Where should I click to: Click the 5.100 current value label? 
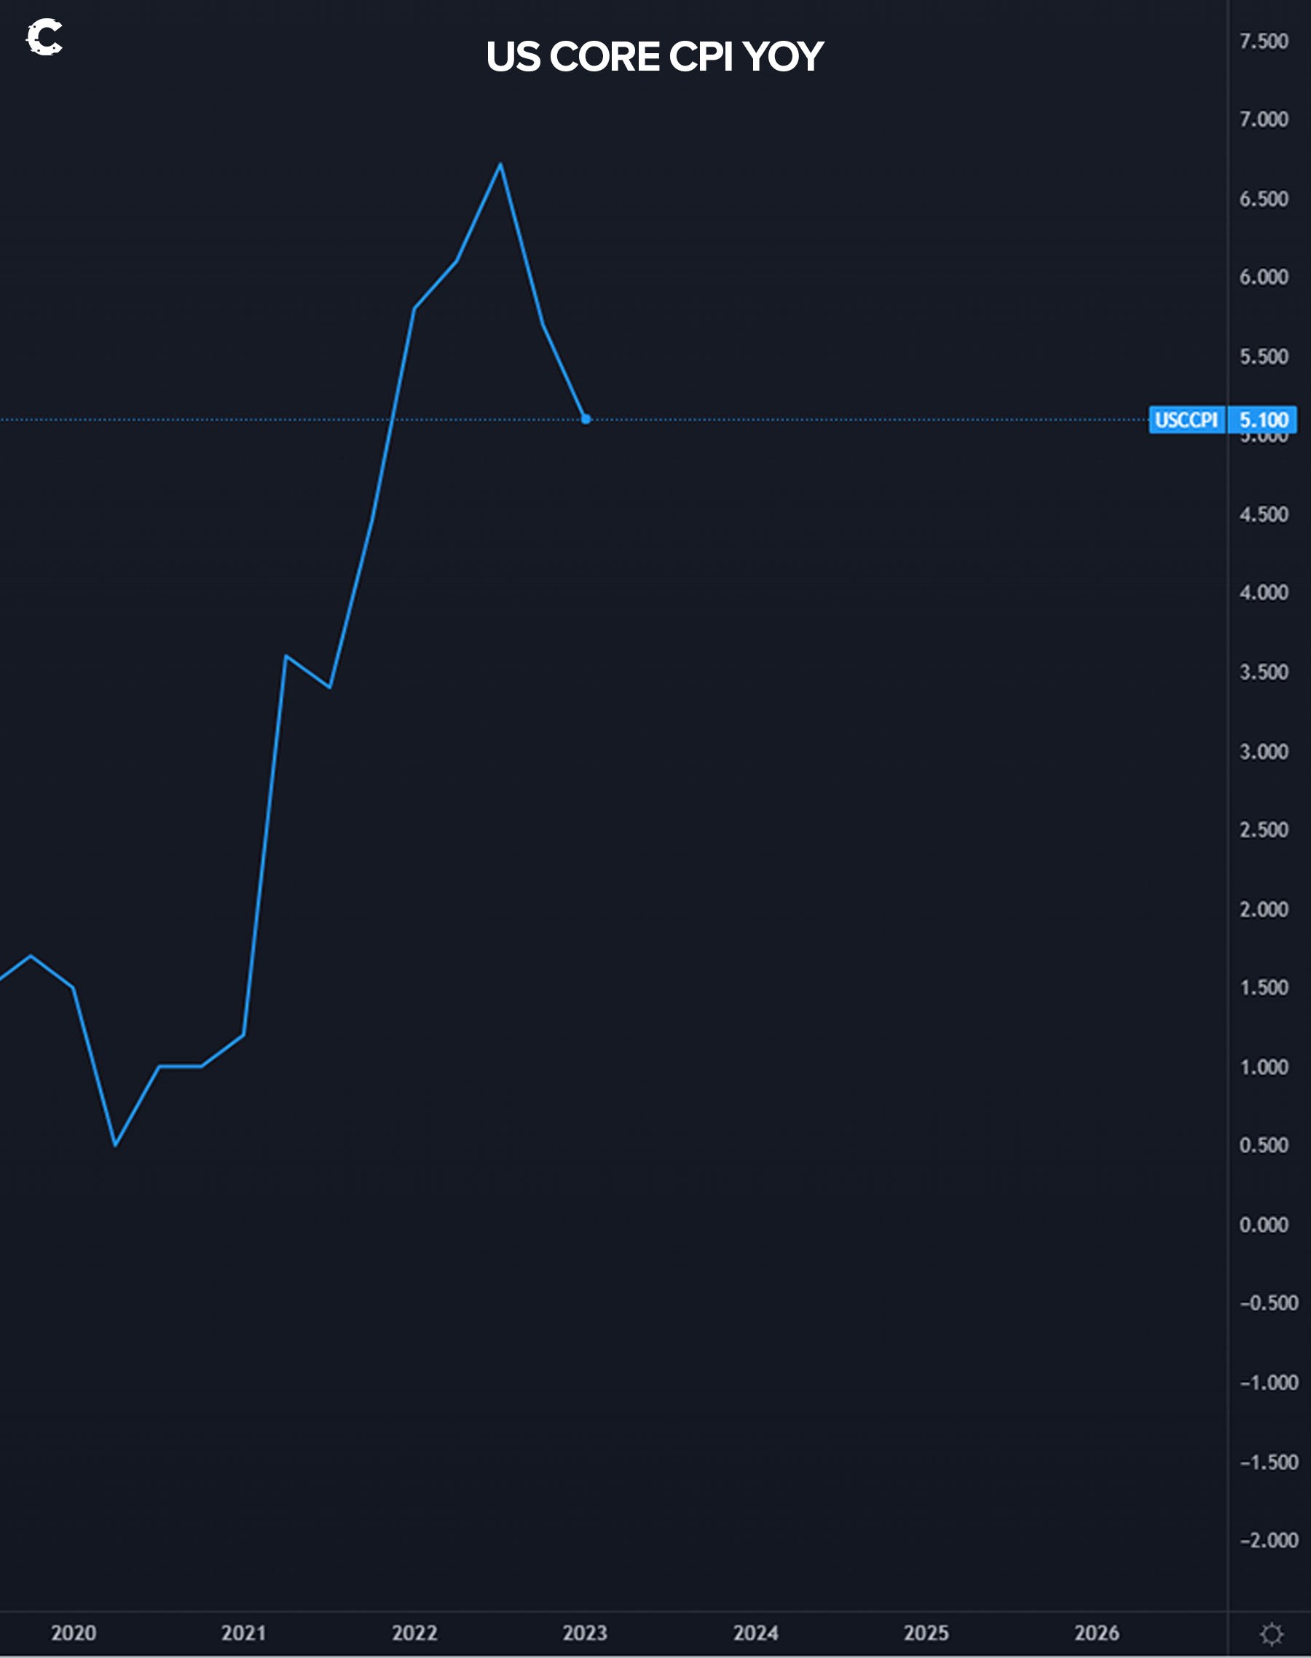1264,420
